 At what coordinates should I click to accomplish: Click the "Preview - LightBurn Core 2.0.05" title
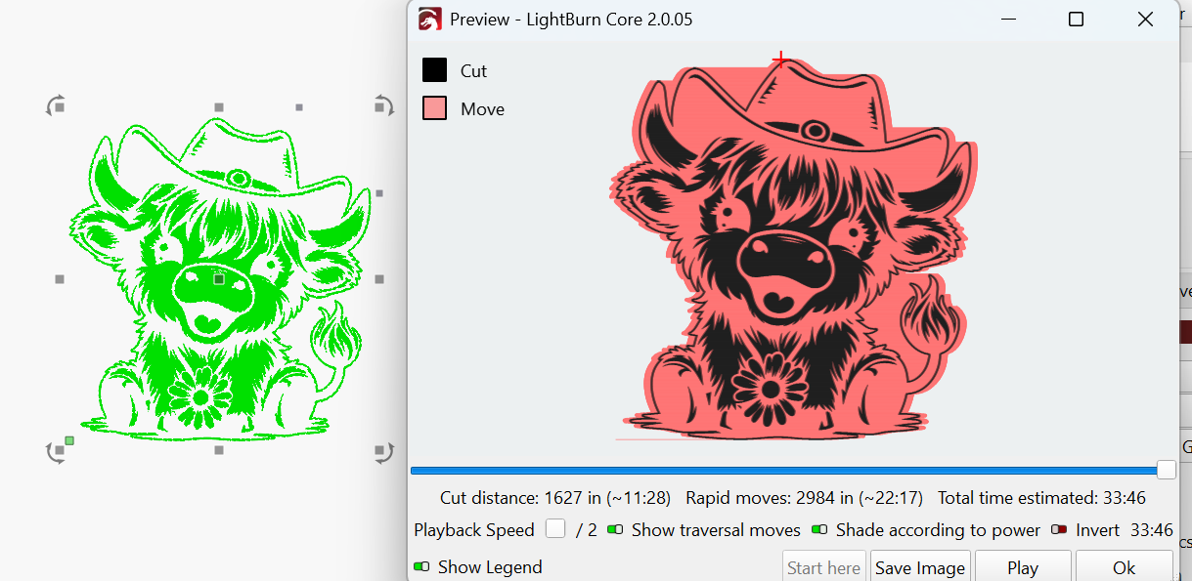[571, 20]
